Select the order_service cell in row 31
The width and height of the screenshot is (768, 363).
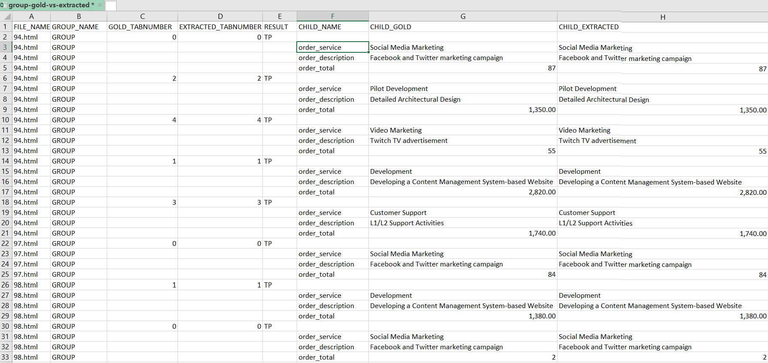[x=333, y=336]
